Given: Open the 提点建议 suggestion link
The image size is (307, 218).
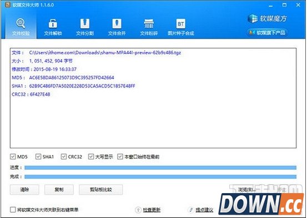Looking at the screenshot, I should [204, 210].
